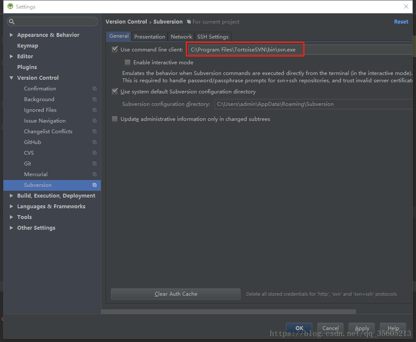Screen dimensions: 416x342
Task: Click the Subversion configuration directory field
Action: click(313, 104)
